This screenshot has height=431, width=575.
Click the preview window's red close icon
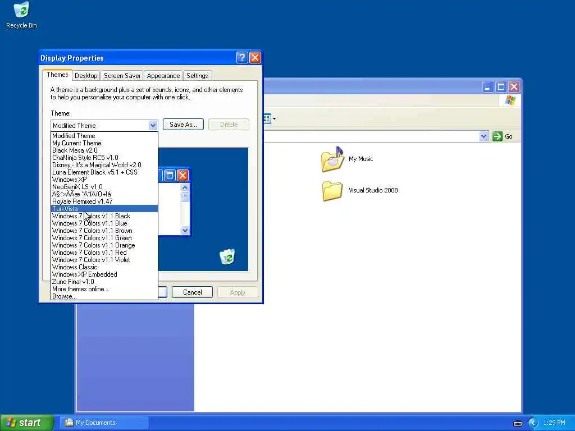(182, 175)
